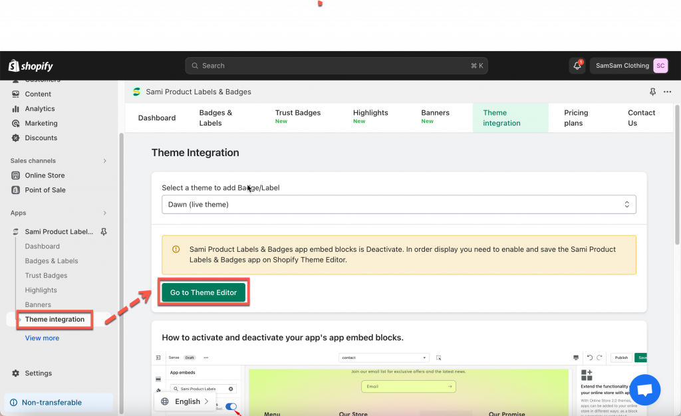Open the Trust Badges tab

pos(298,117)
